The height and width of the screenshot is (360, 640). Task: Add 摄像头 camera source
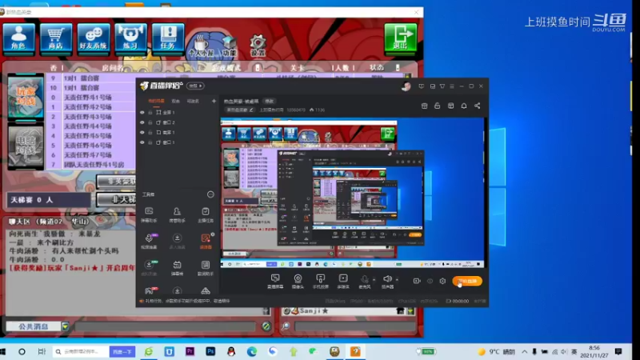pyautogui.click(x=298, y=282)
